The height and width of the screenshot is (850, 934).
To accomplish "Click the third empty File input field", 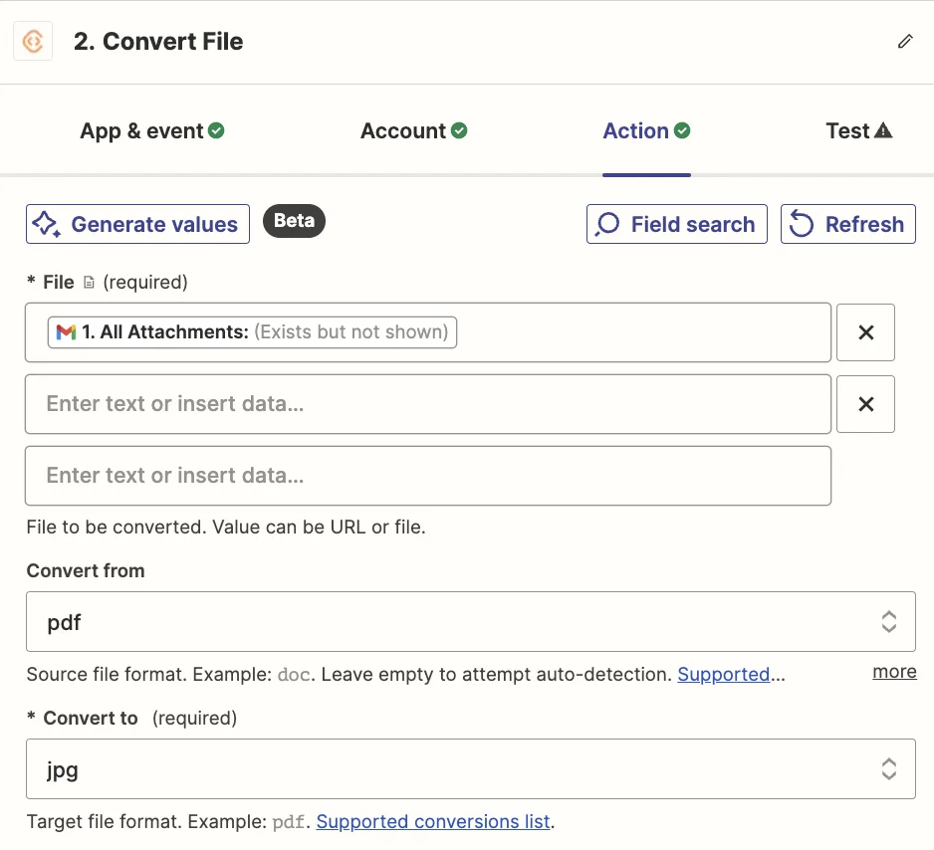I will (428, 476).
